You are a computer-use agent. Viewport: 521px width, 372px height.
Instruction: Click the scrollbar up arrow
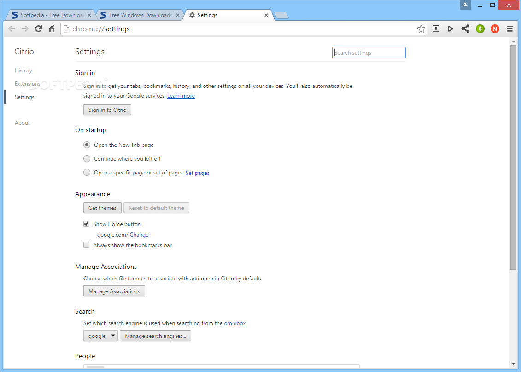[513, 41]
